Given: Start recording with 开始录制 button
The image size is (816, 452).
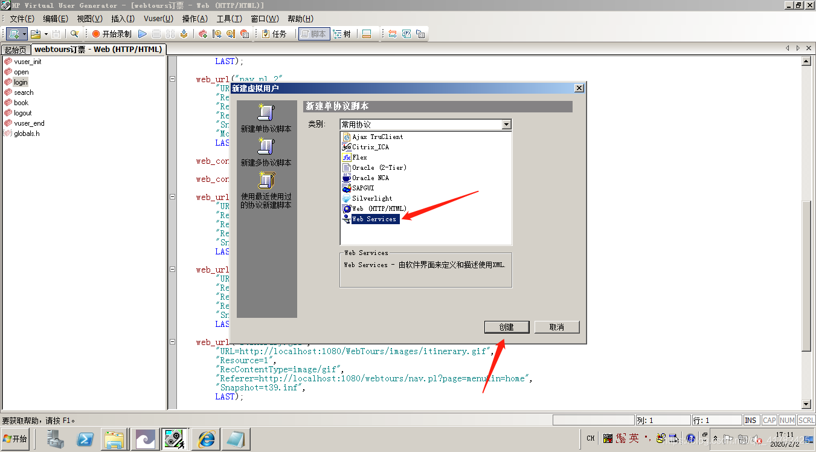Looking at the screenshot, I should pos(112,34).
